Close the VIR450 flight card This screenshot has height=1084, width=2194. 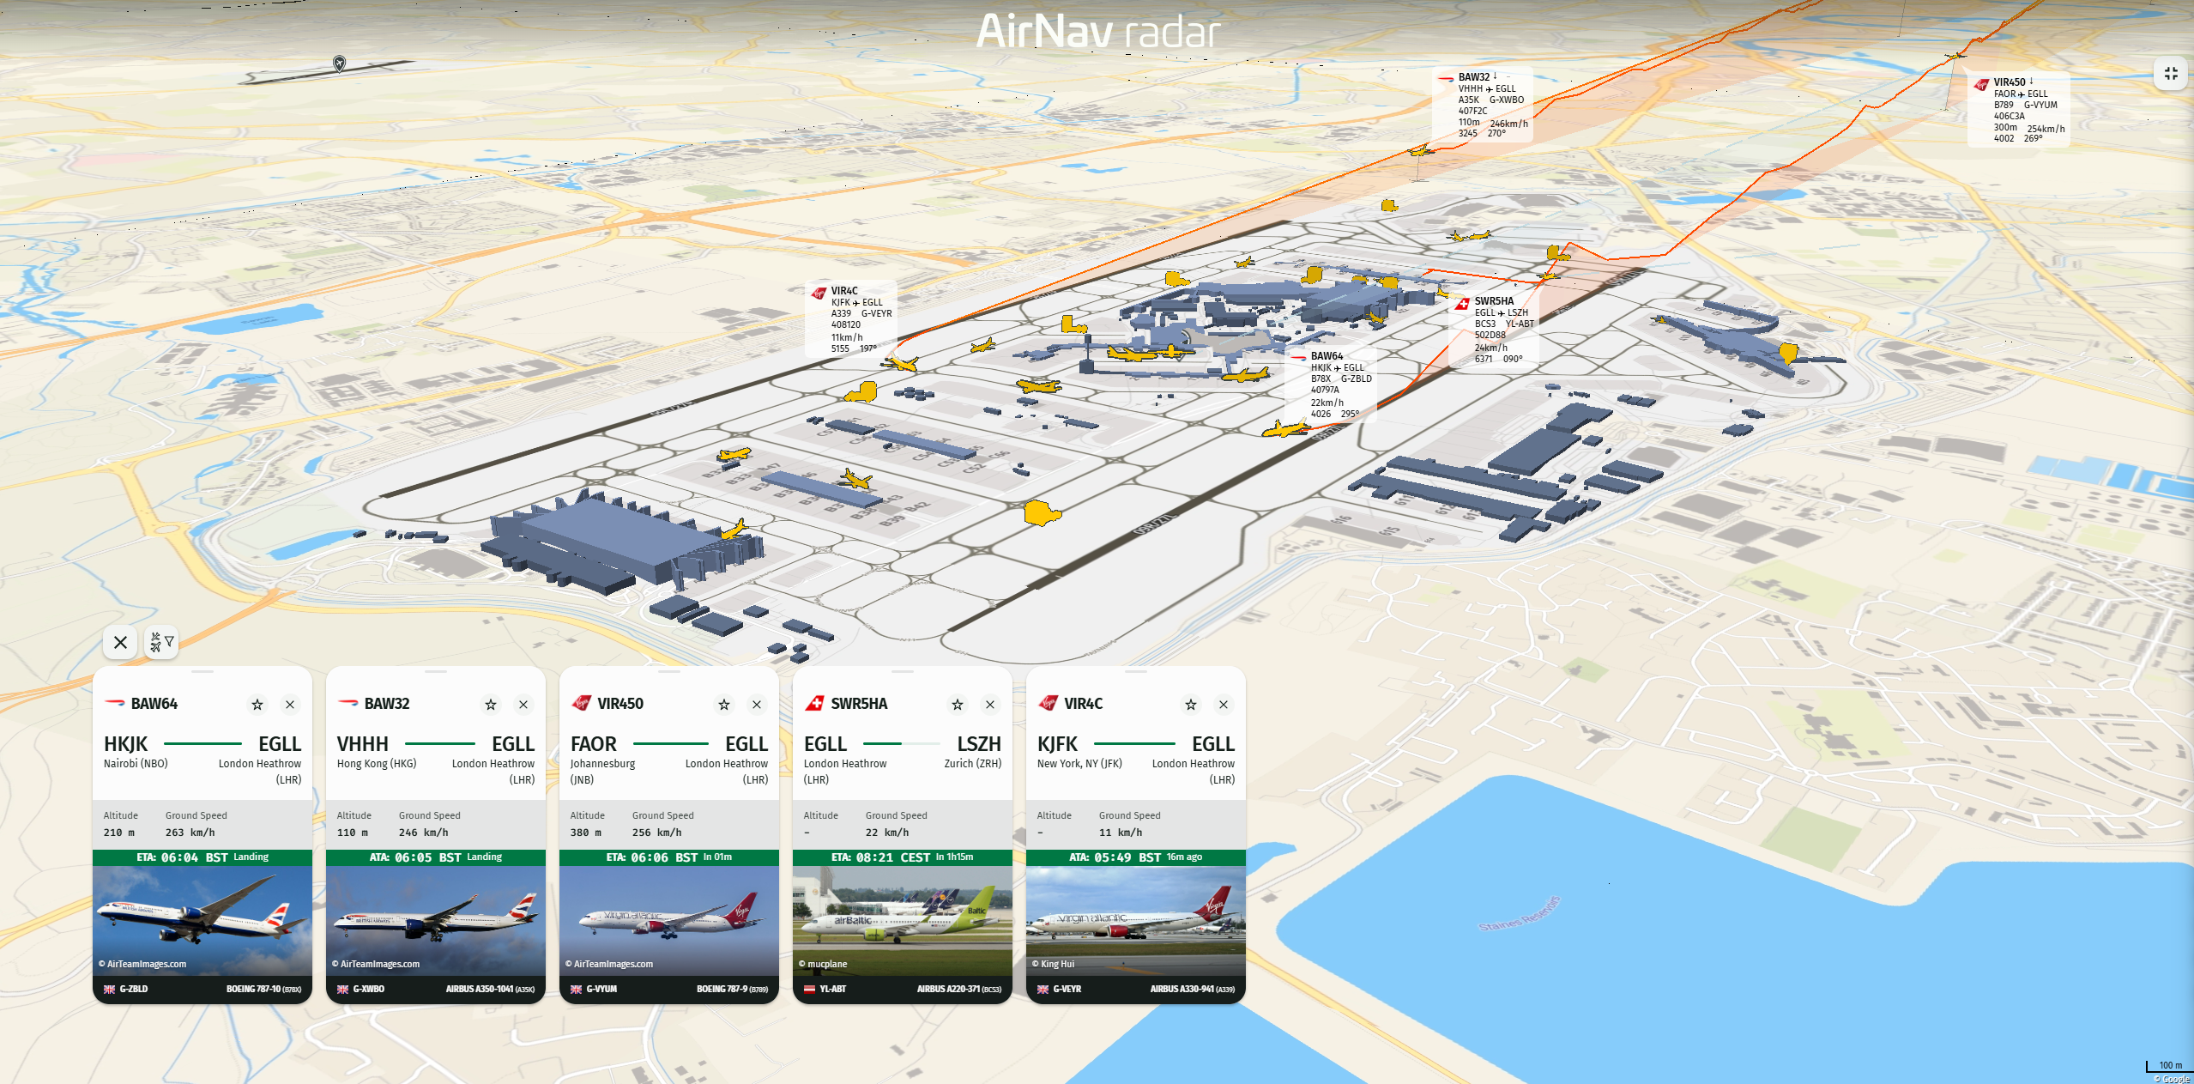tap(757, 705)
